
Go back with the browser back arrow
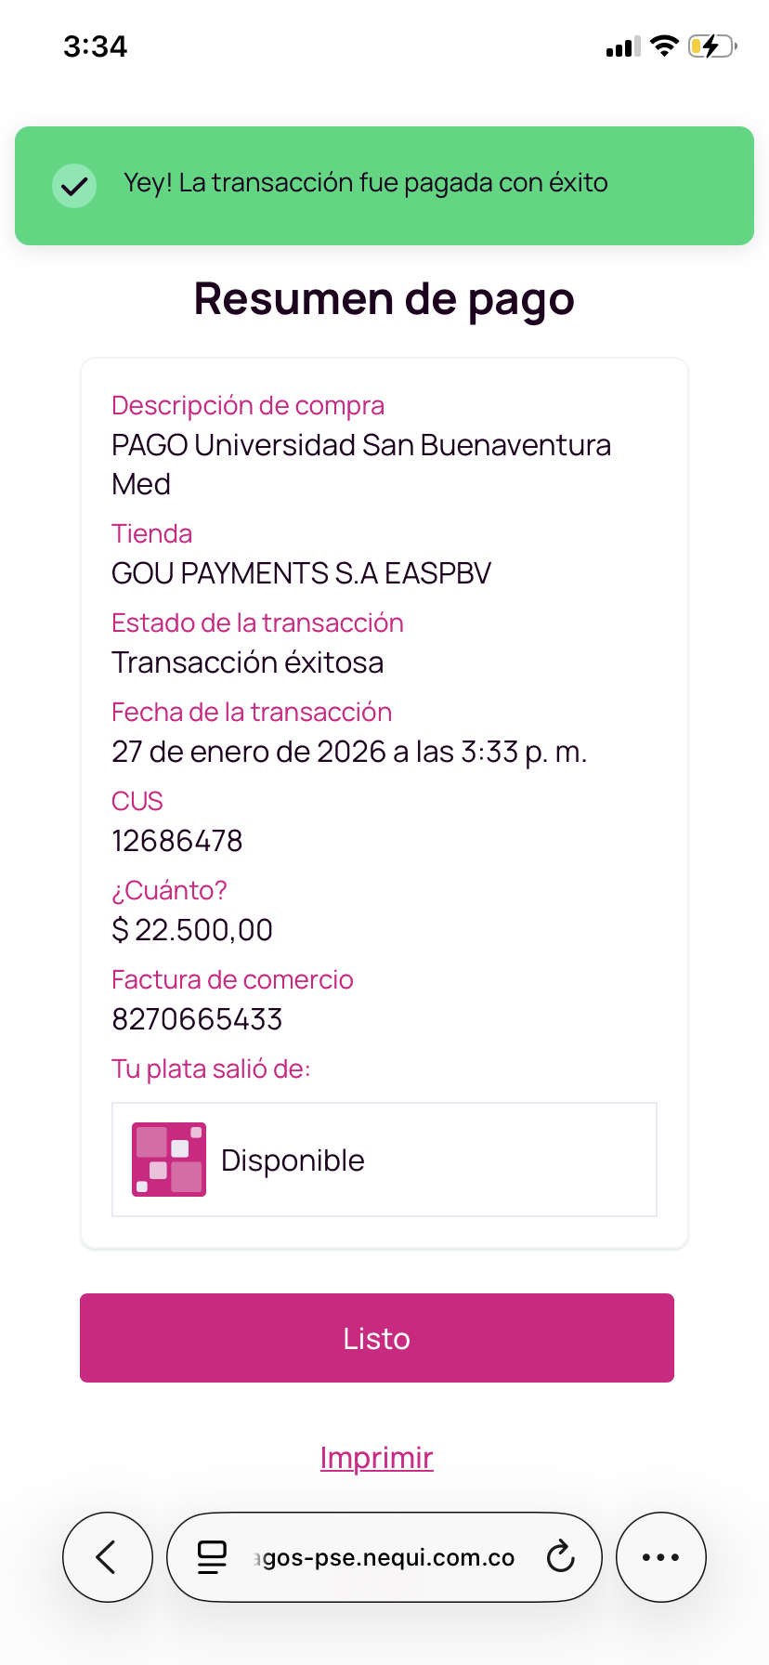click(108, 1557)
